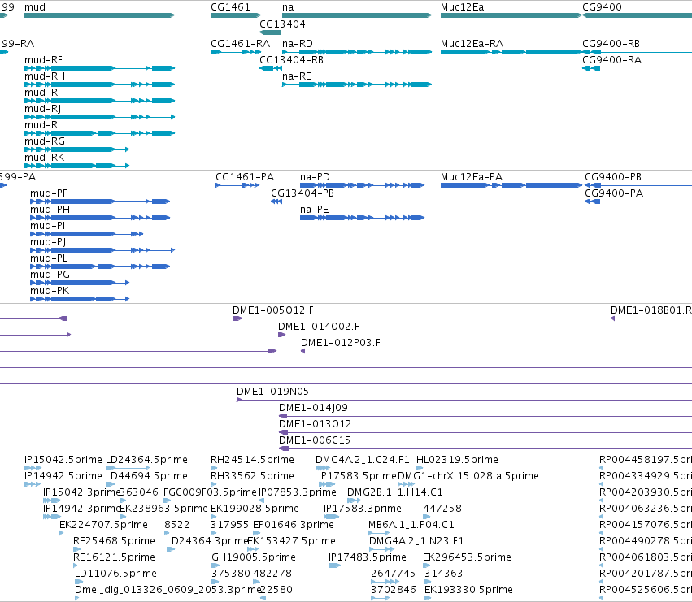Click EST EK296453.5prime

(427, 565)
